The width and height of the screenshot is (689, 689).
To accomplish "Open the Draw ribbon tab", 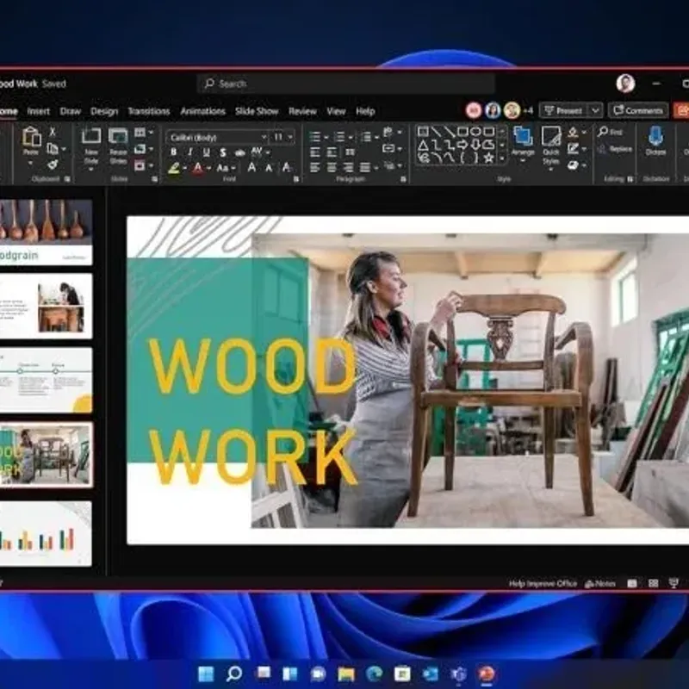I will (71, 111).
